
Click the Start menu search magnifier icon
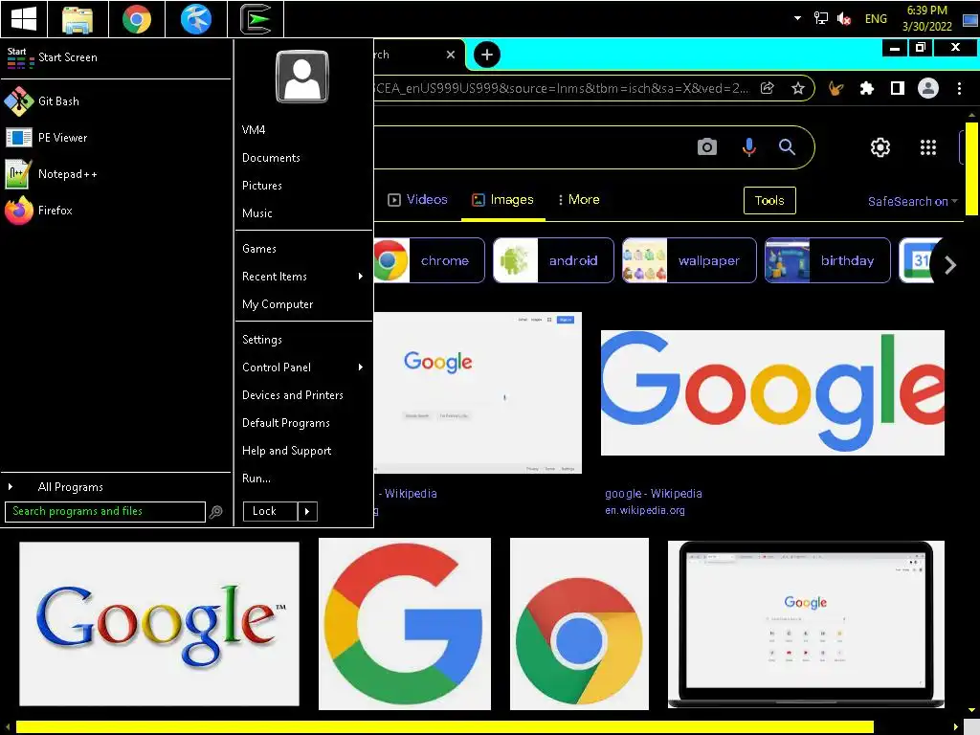pos(216,512)
